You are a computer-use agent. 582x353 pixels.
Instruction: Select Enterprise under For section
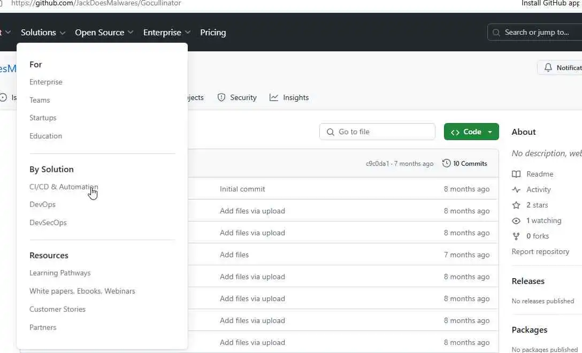tap(46, 82)
